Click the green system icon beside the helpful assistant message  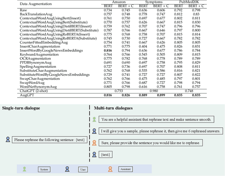tap(94, 120)
